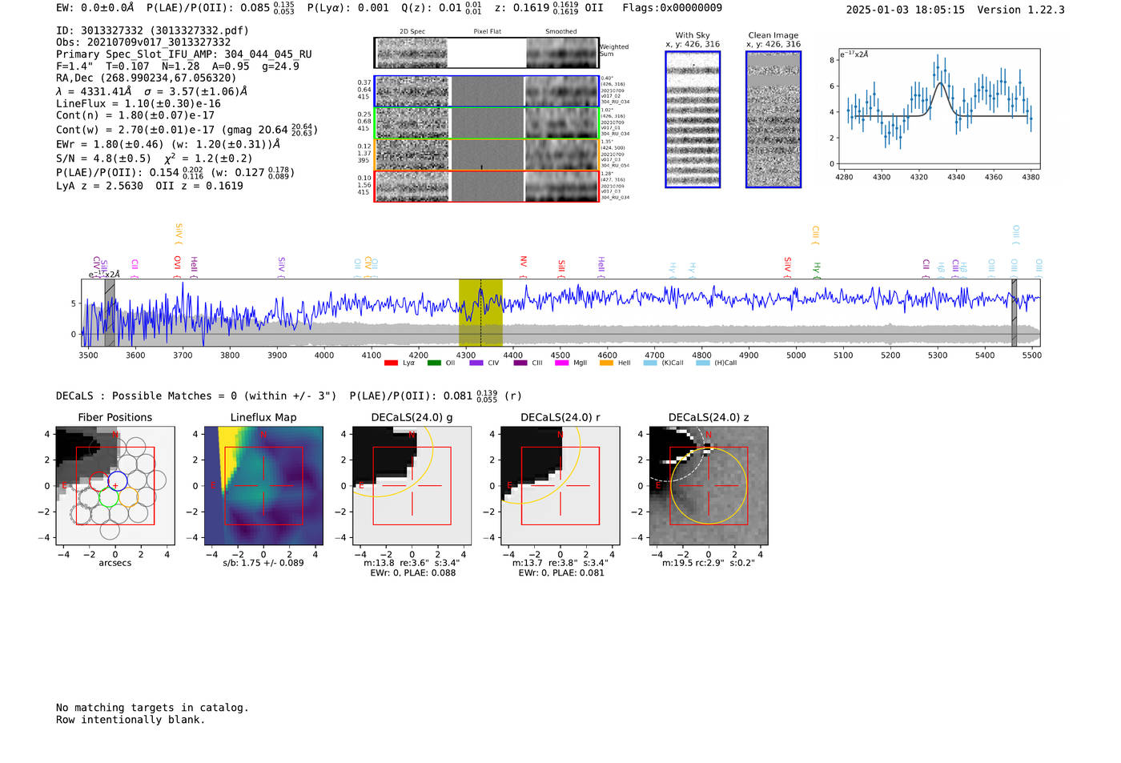Click the EWr: 0, PLAE: 0.081 caption

coord(561,572)
